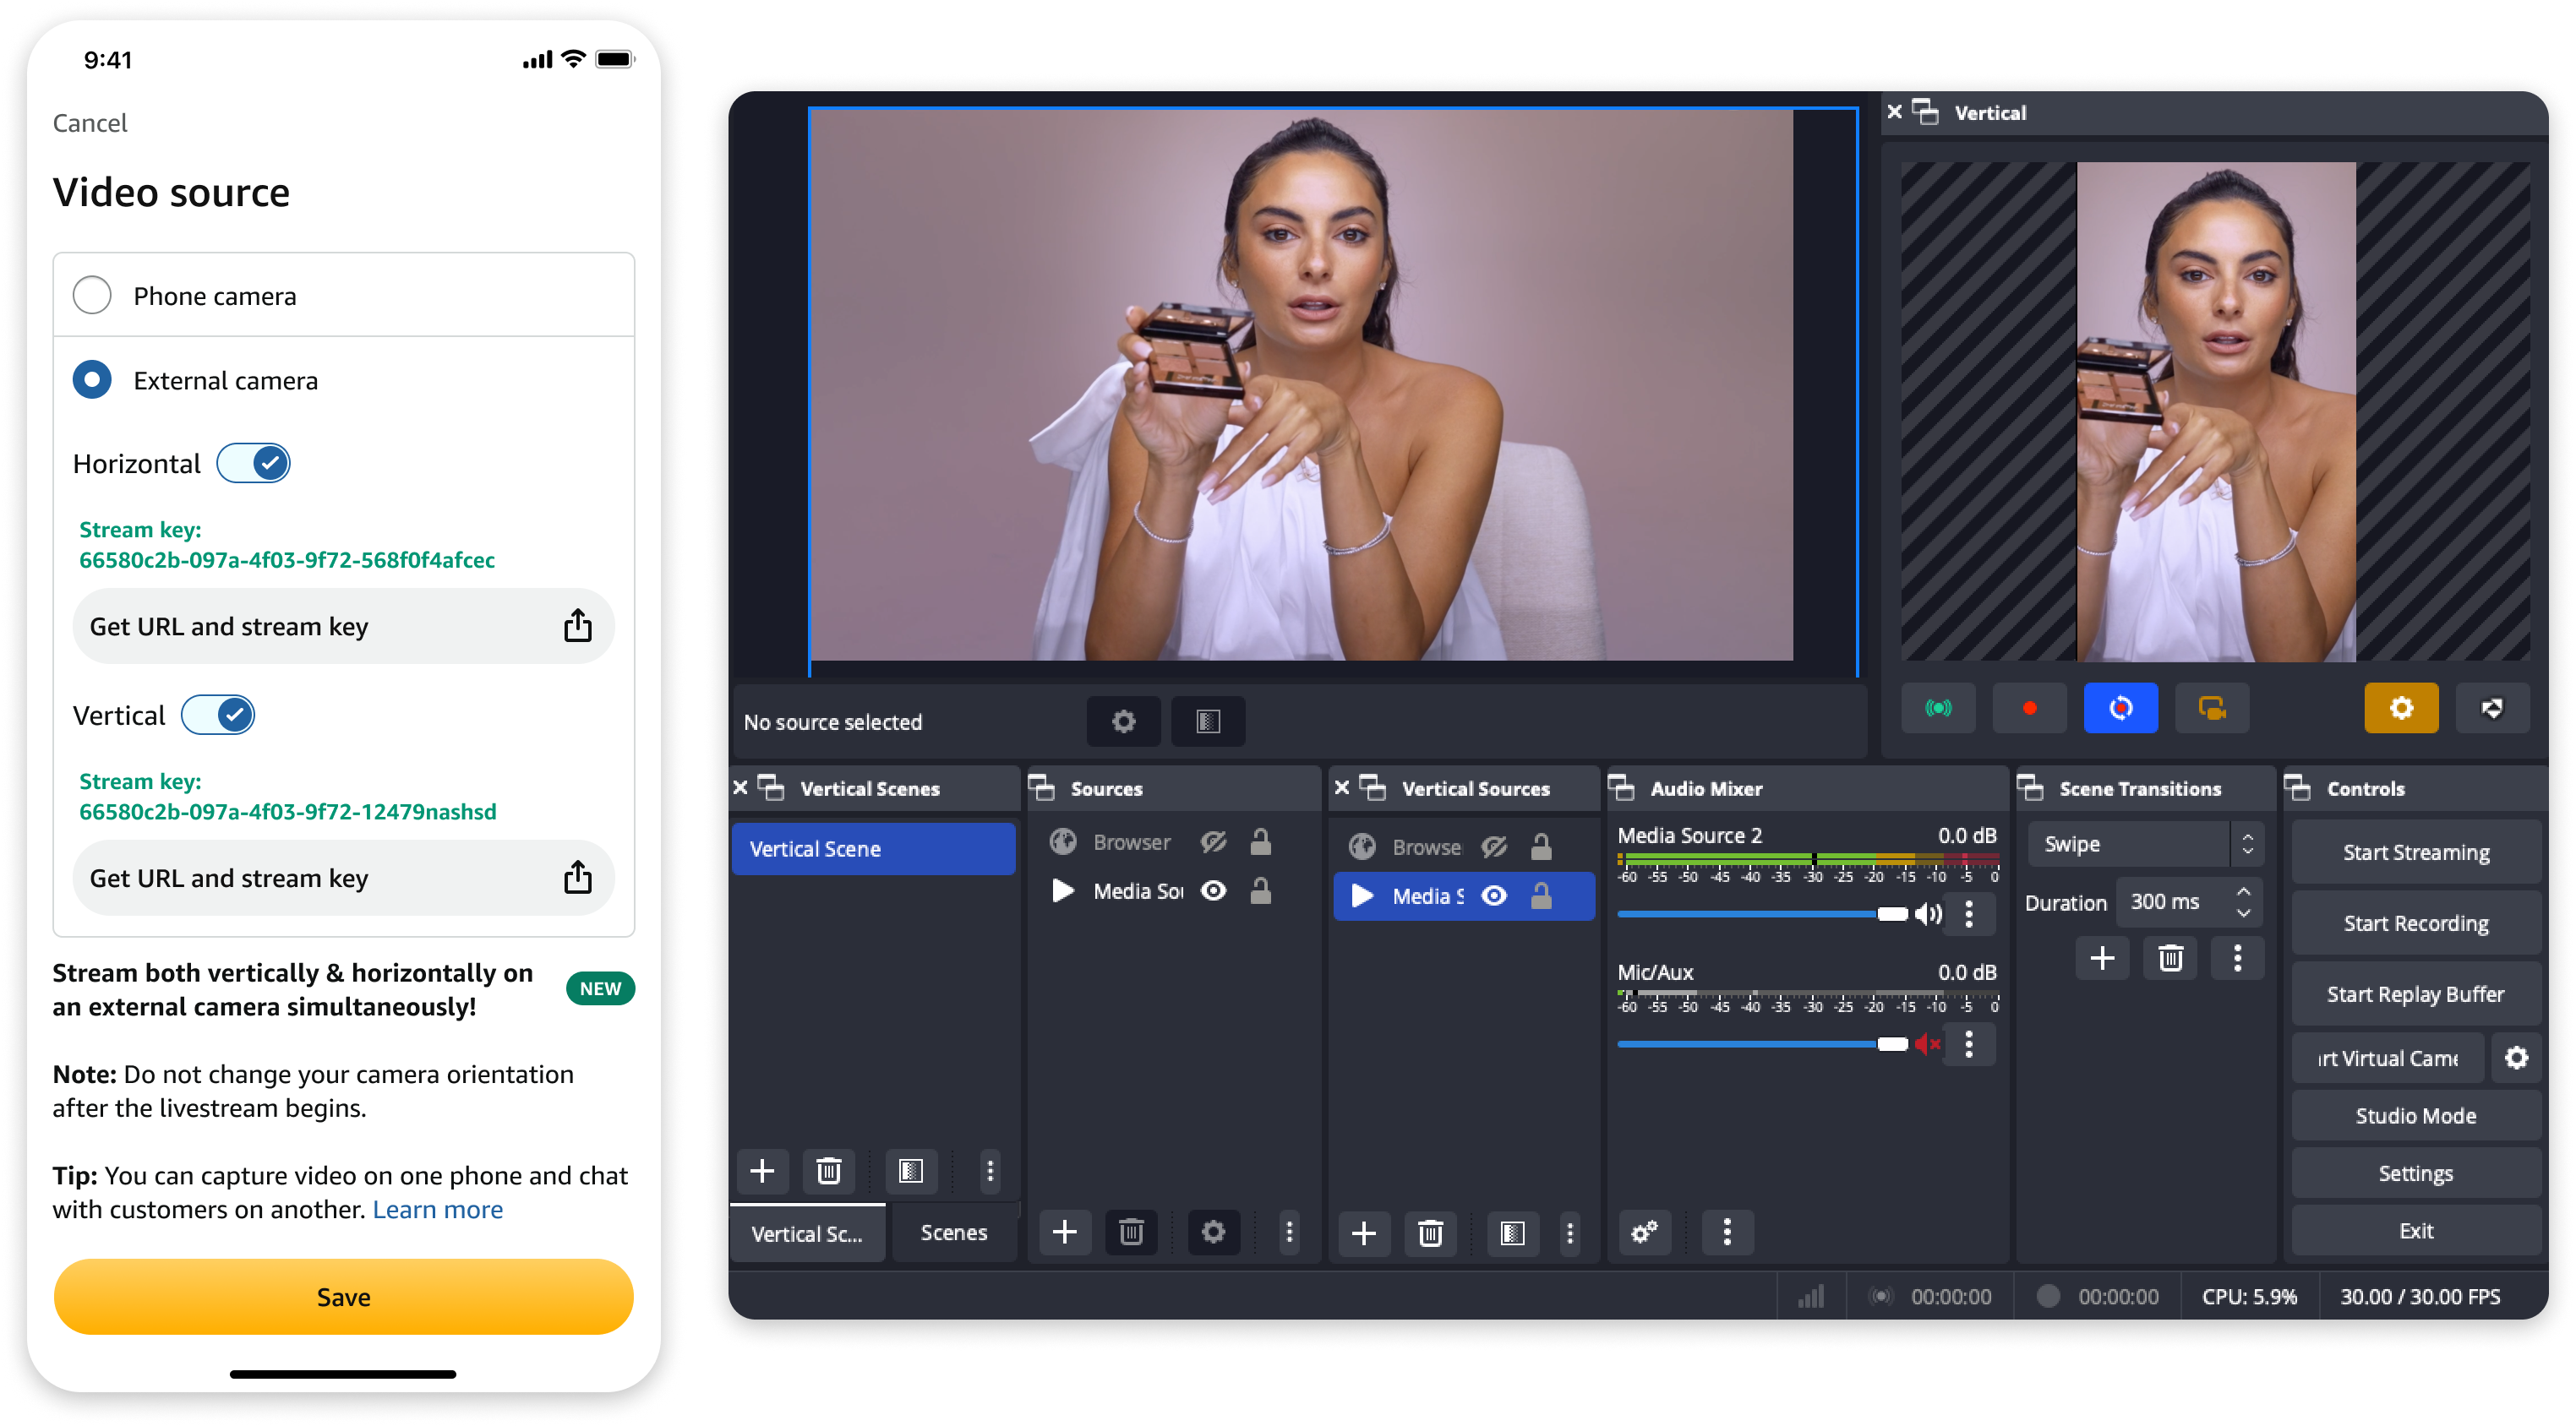2576x1426 pixels.
Task: Open Audio Mixer footer more options
Action: point(1726,1233)
